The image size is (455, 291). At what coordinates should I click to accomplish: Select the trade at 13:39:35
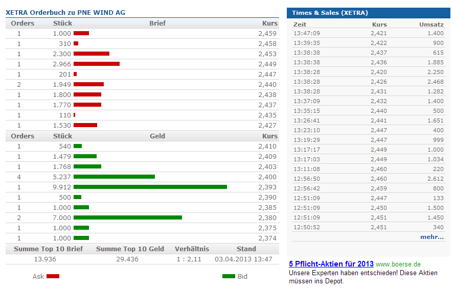click(x=369, y=43)
